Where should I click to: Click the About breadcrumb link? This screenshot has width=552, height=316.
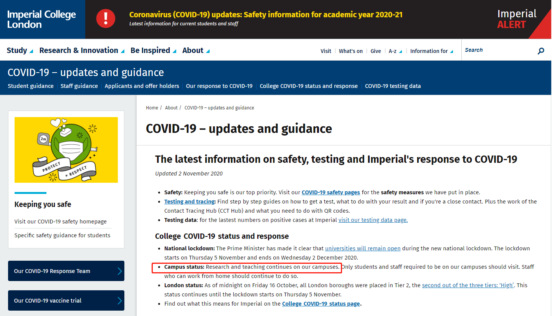point(171,108)
